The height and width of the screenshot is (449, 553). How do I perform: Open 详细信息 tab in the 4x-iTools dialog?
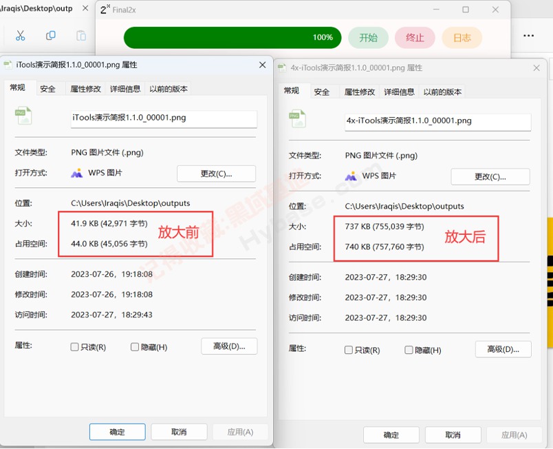pyautogui.click(x=399, y=92)
